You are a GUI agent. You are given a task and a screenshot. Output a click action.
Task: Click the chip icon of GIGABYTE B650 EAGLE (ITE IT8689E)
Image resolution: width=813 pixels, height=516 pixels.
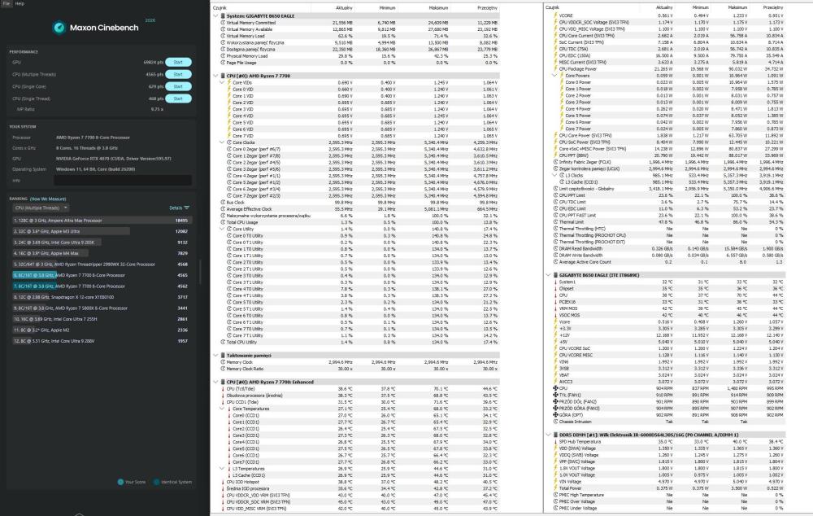point(555,275)
